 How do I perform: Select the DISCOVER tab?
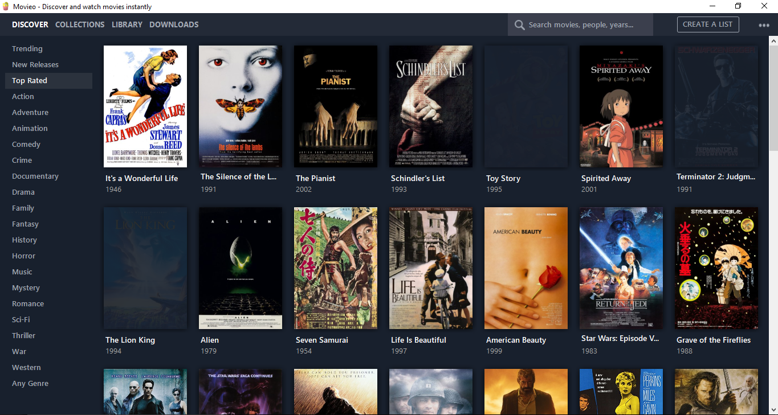[30, 24]
